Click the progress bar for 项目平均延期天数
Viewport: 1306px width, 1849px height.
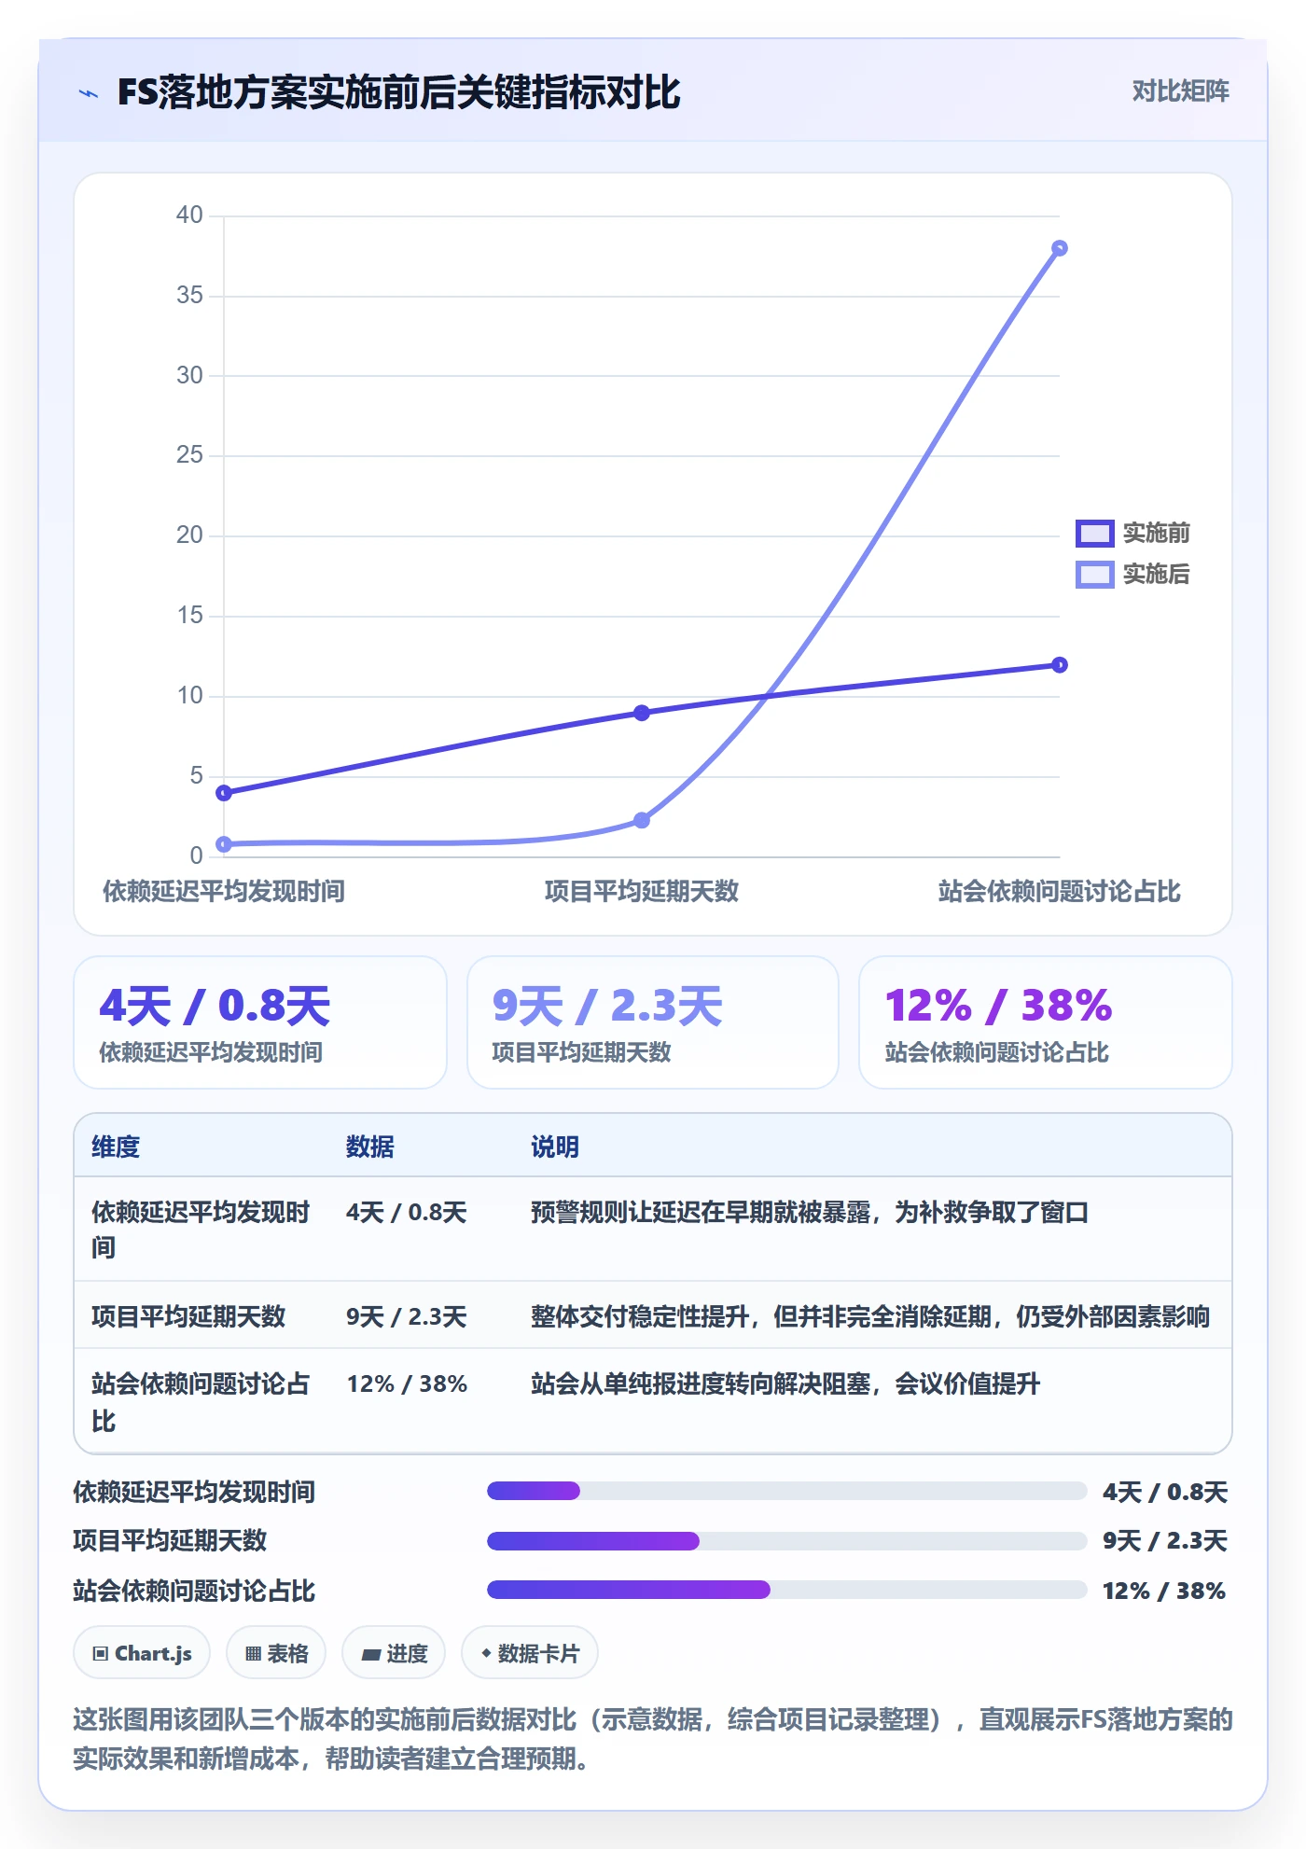click(x=787, y=1541)
